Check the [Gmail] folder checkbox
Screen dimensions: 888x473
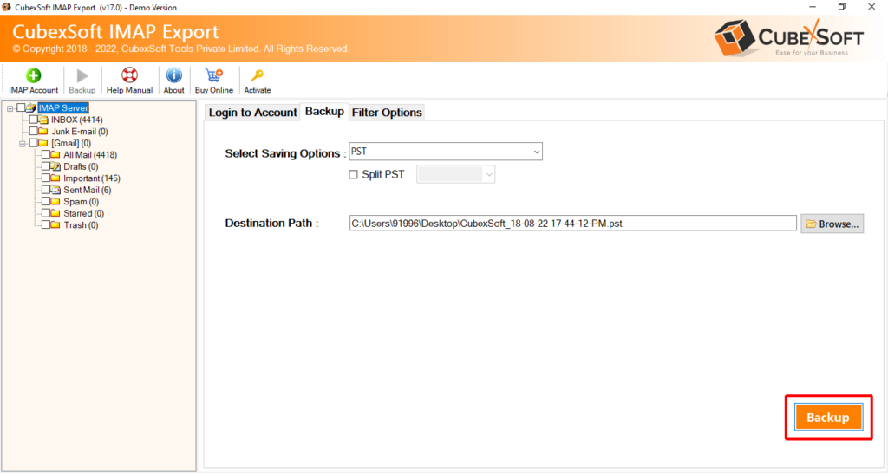tap(34, 143)
